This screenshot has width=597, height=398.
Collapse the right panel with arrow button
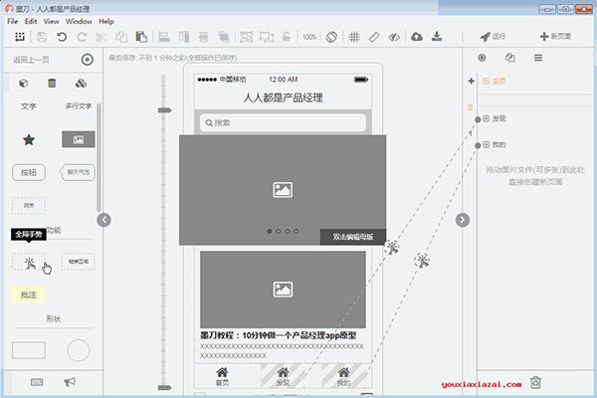[x=463, y=220]
